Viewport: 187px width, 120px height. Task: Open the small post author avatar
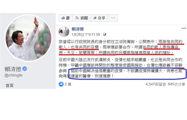64,32
